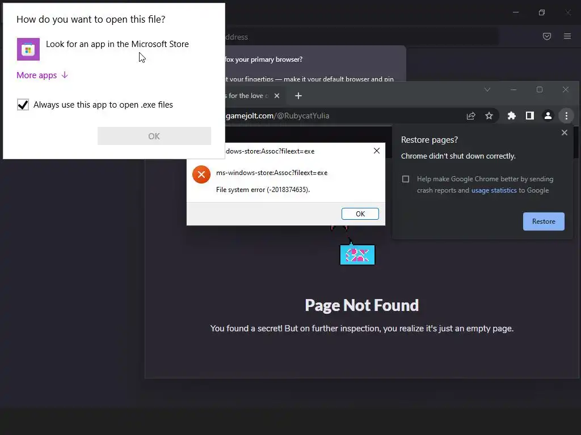Select Look for an app in the Microsoft Store
The height and width of the screenshot is (435, 581).
point(117,44)
